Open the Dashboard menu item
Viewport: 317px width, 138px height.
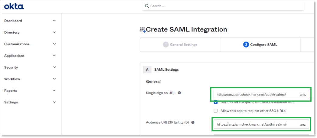13,21
